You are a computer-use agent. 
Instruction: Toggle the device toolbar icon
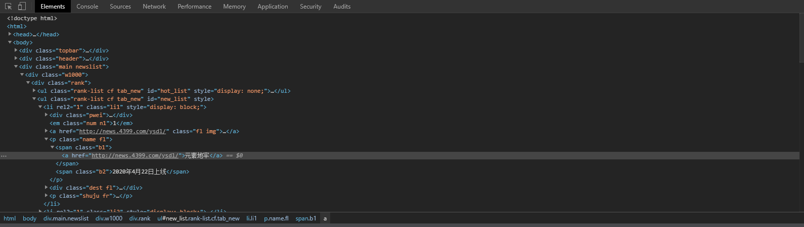(x=22, y=7)
